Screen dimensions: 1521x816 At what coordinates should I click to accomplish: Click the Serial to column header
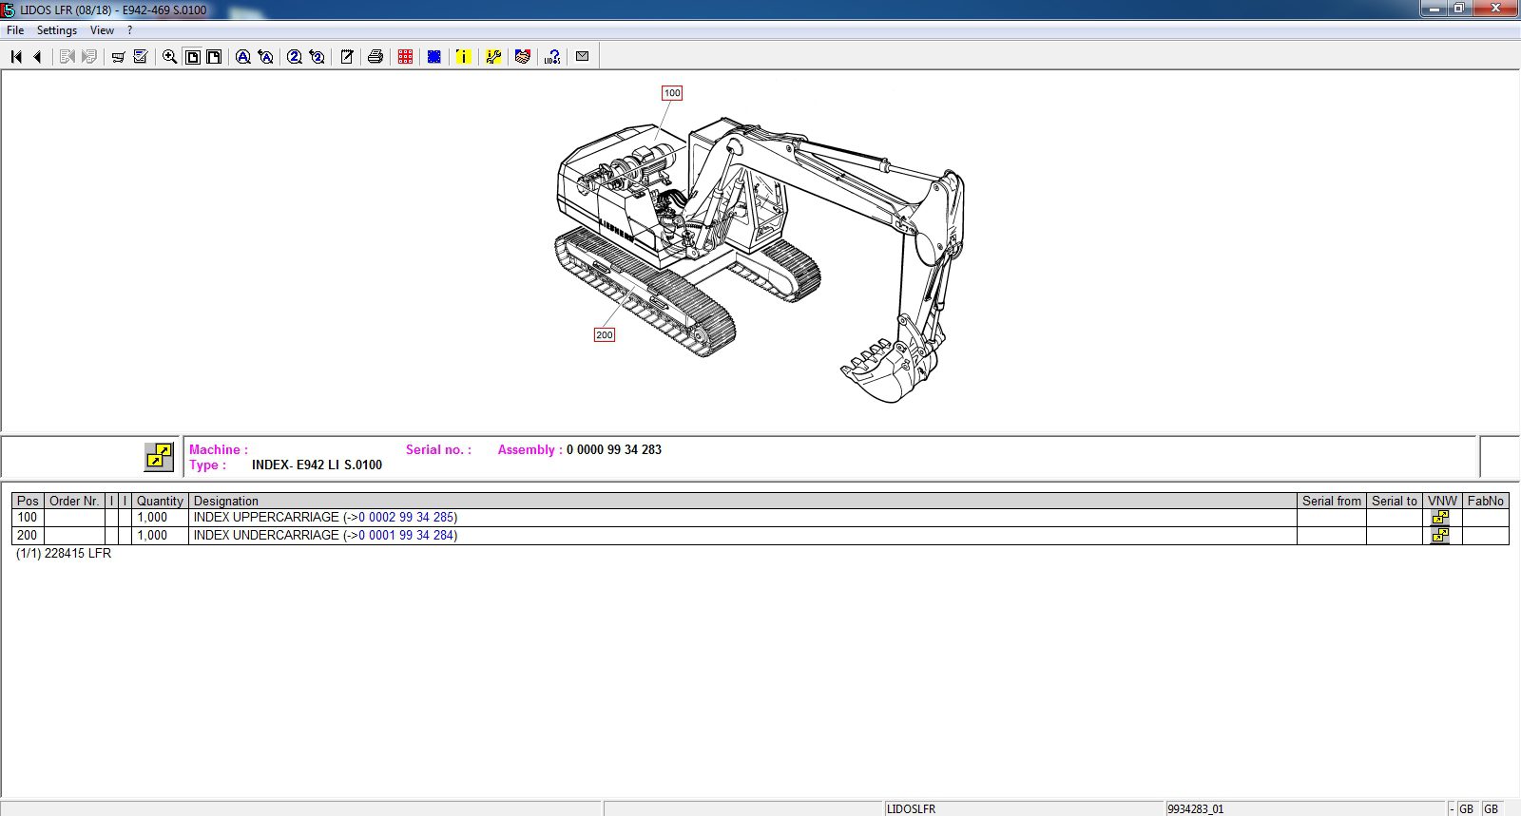pos(1395,501)
